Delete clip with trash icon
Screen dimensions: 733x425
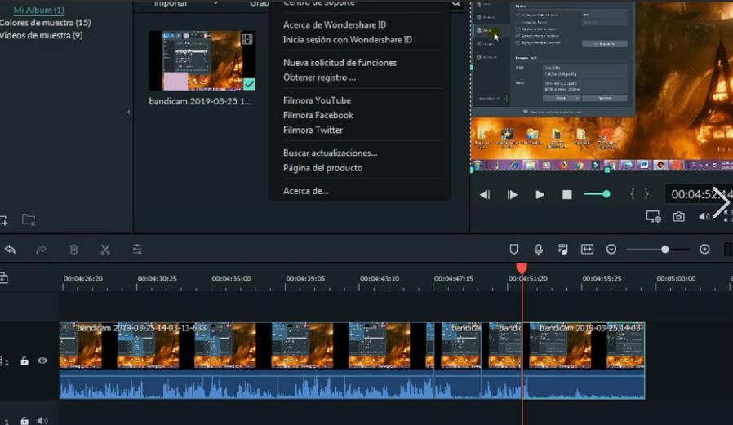pyautogui.click(x=73, y=250)
